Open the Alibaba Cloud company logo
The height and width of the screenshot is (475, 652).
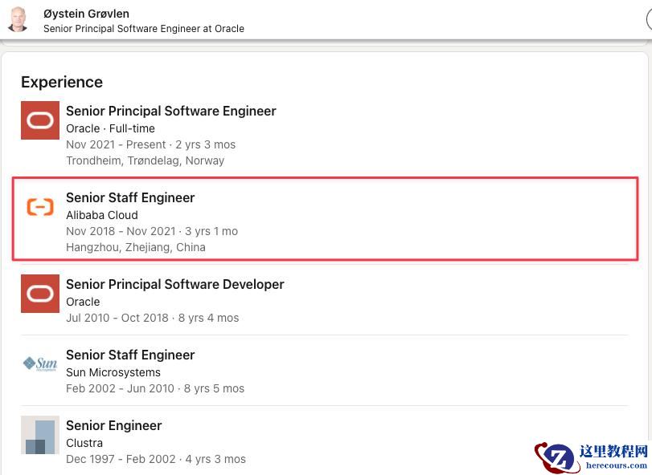click(x=40, y=207)
